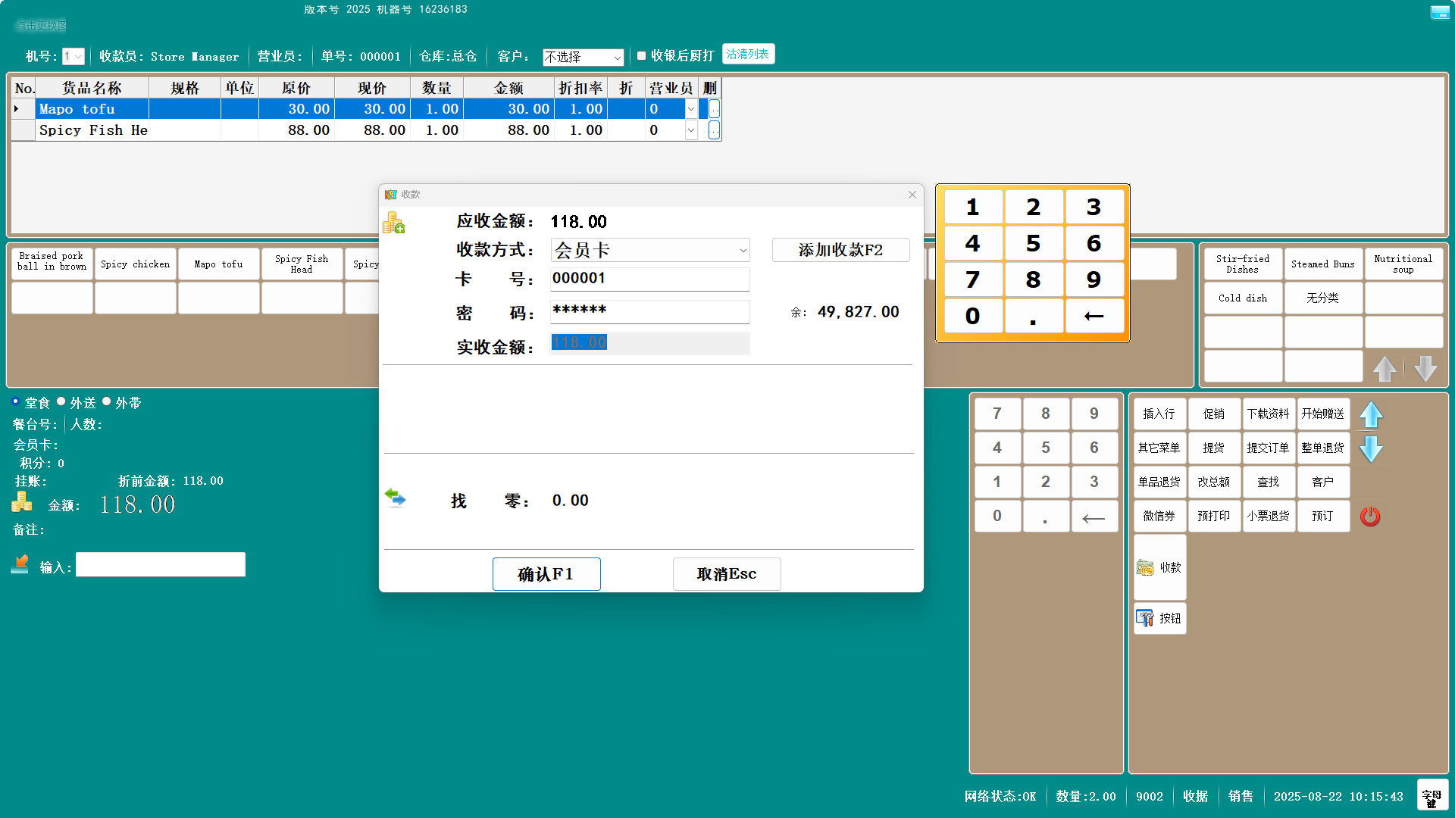Click the 改总额 button
1455x818 pixels.
click(x=1214, y=482)
